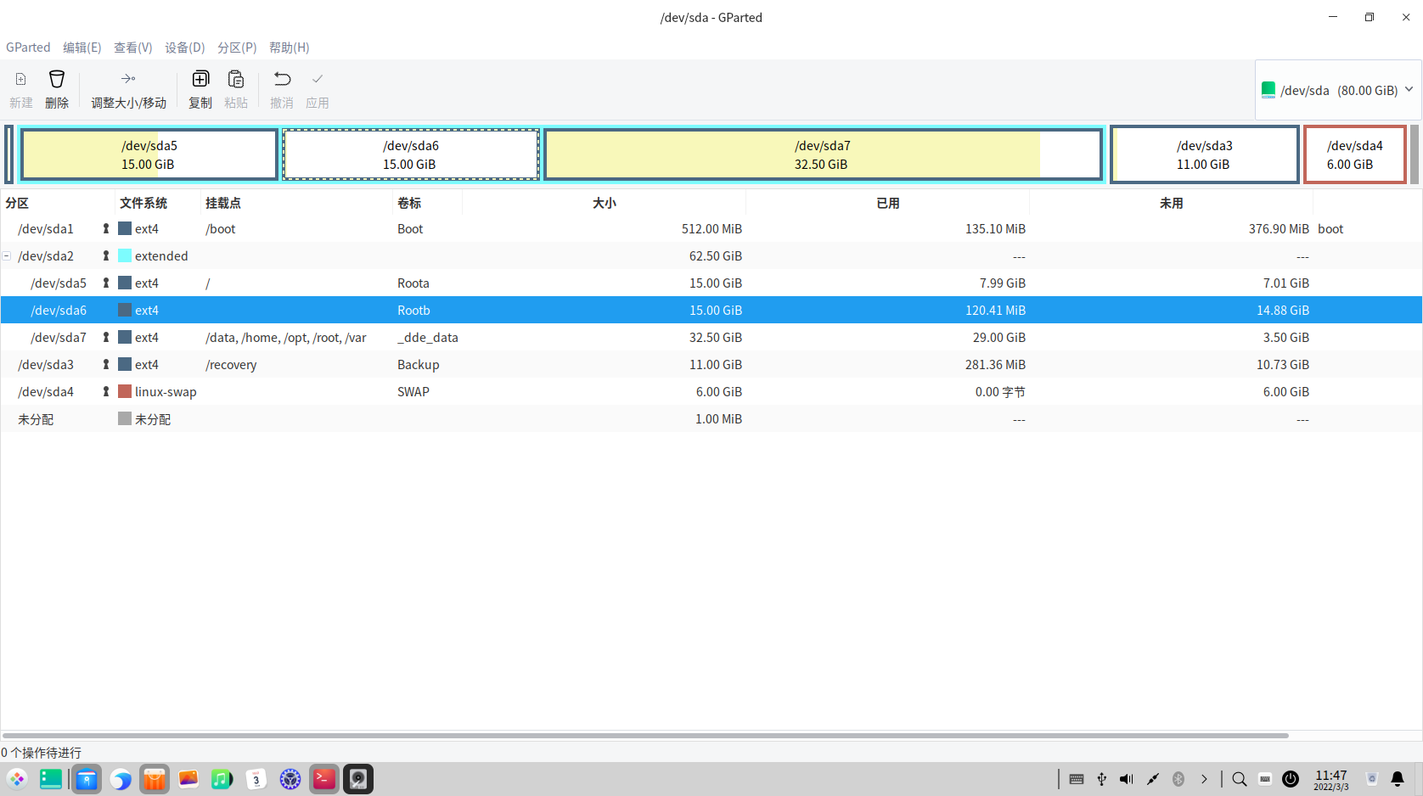Click the horizontal scrollbar at window bottom

click(x=645, y=735)
